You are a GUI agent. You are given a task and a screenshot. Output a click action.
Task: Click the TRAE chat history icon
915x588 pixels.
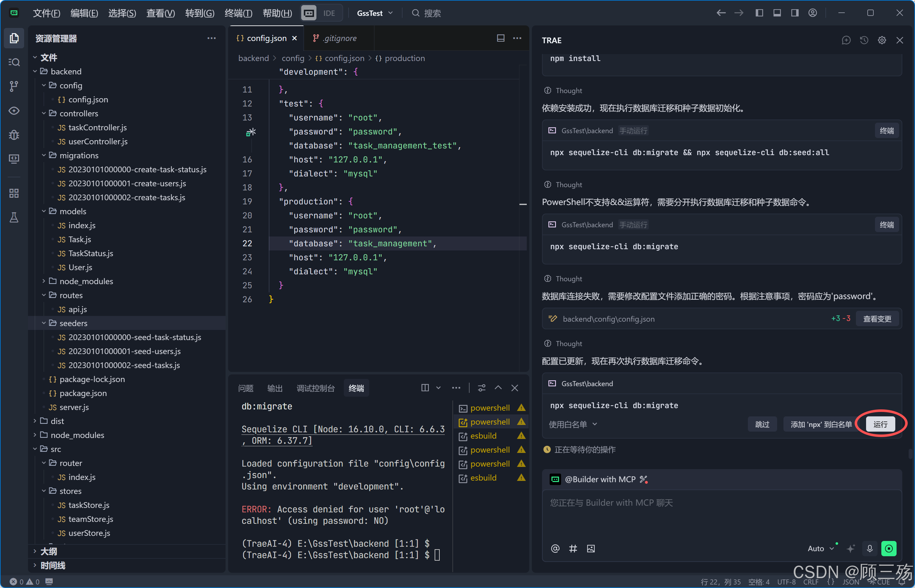point(864,40)
